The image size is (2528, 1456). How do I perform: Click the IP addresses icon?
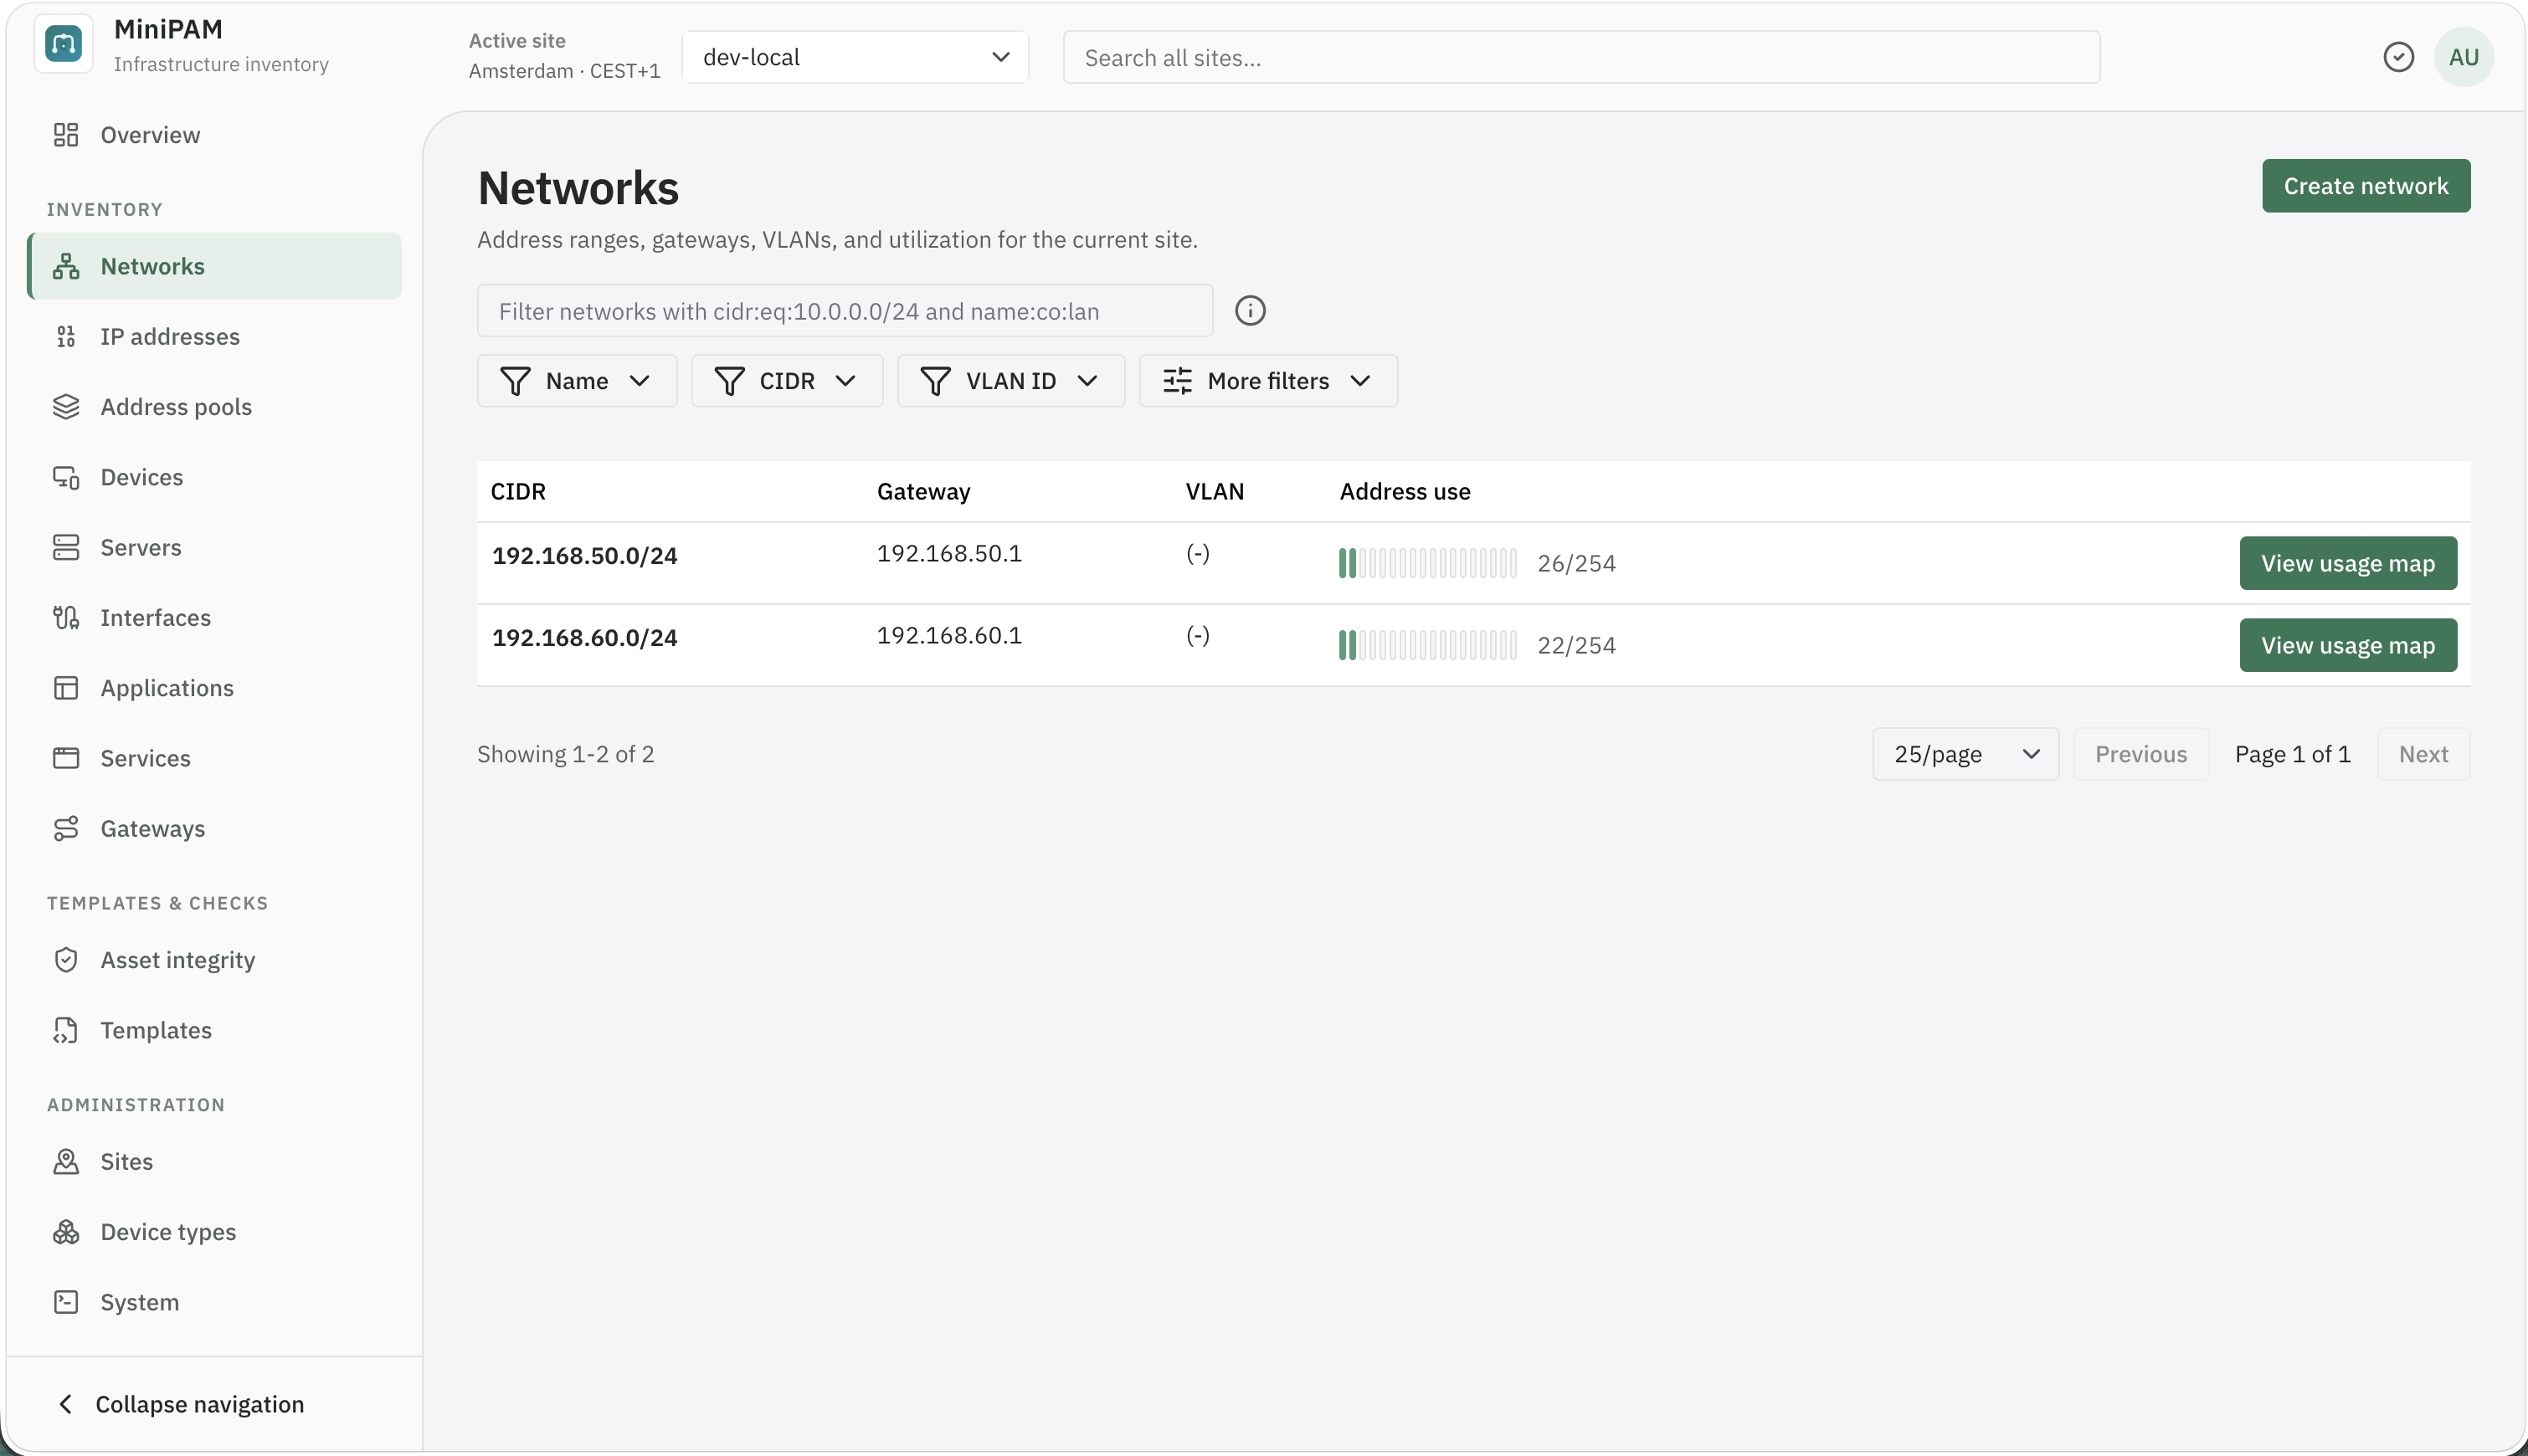pyautogui.click(x=66, y=337)
